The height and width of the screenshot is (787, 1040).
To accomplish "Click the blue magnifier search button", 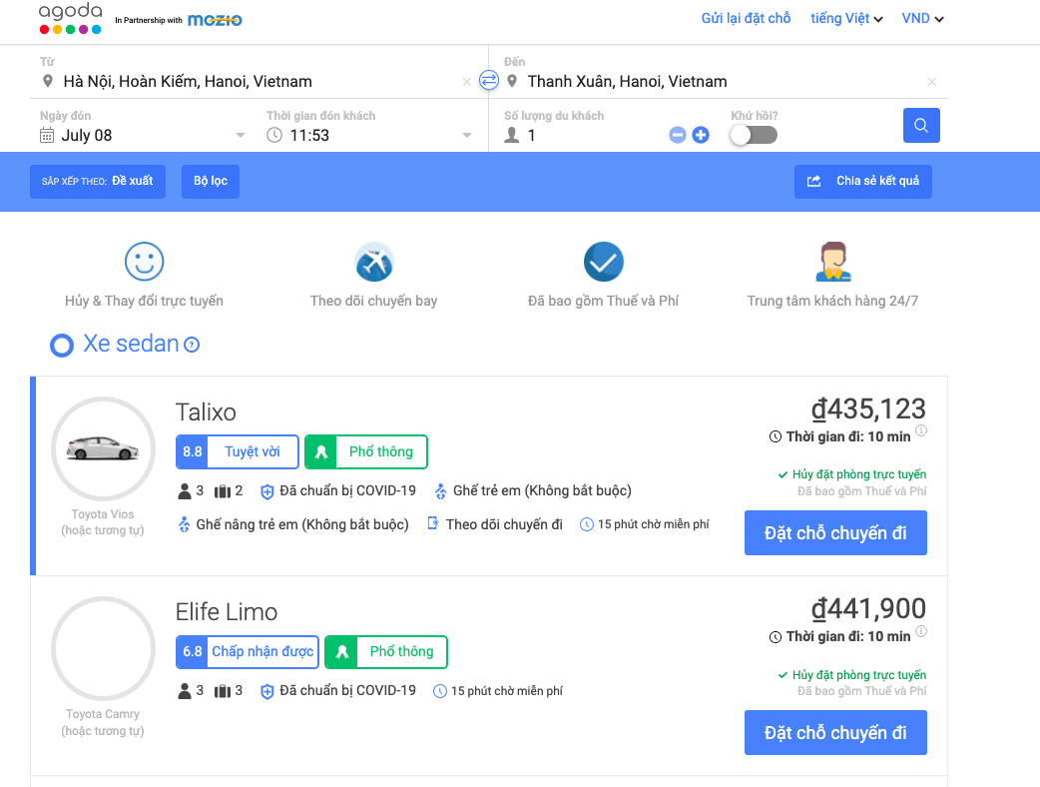I will [921, 126].
